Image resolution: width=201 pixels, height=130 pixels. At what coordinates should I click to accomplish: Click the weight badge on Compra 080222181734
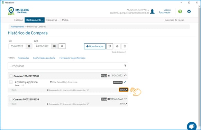tap(104, 99)
